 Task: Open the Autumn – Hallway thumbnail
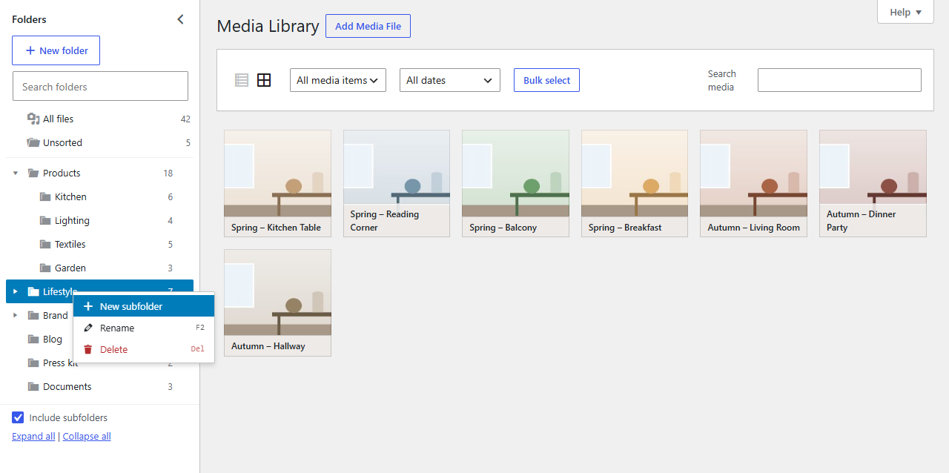pos(277,302)
